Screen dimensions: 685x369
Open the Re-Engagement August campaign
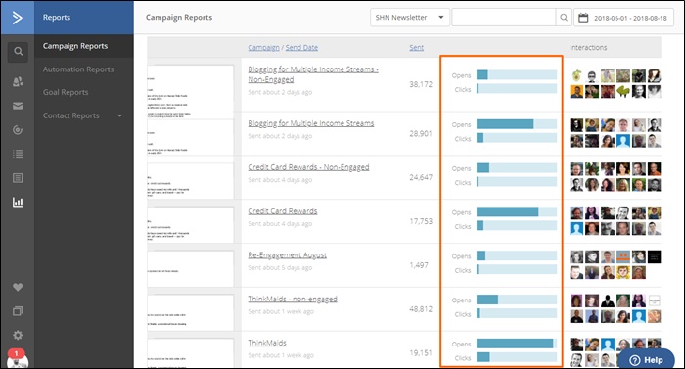pyautogui.click(x=287, y=255)
